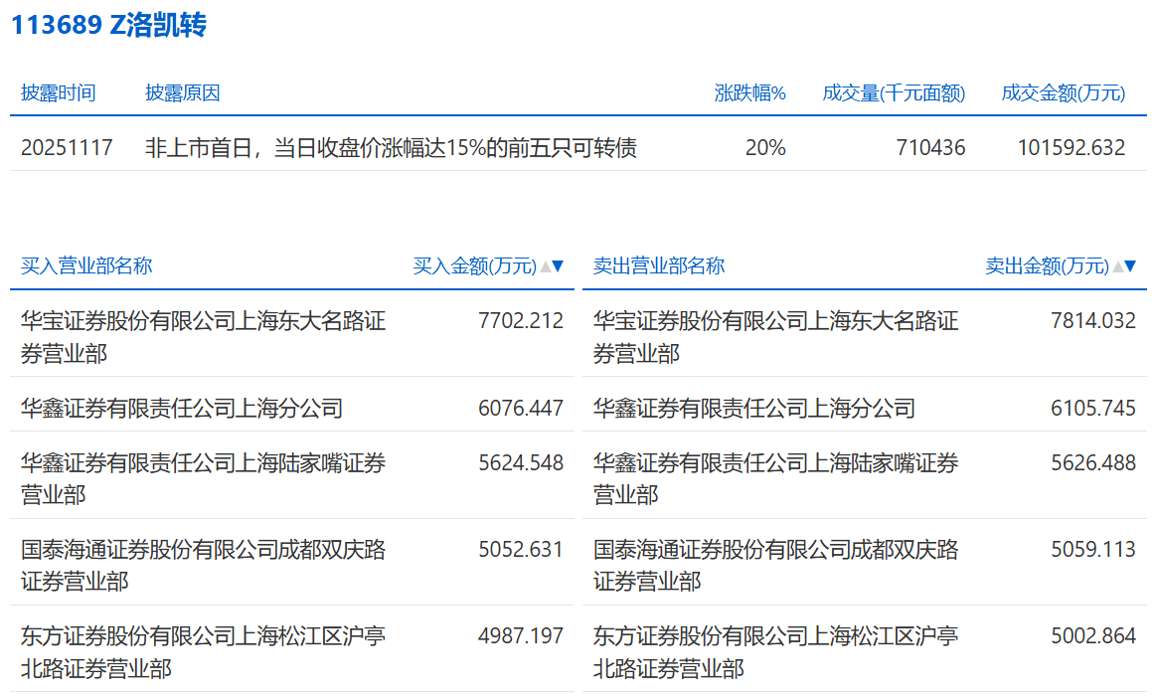
Task: Click ascending sort arrow beside 卖出金额
Action: pyautogui.click(x=1117, y=266)
